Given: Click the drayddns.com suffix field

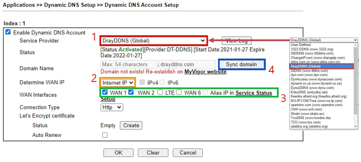Looking at the screenshot, I should pyautogui.click(x=187, y=64).
